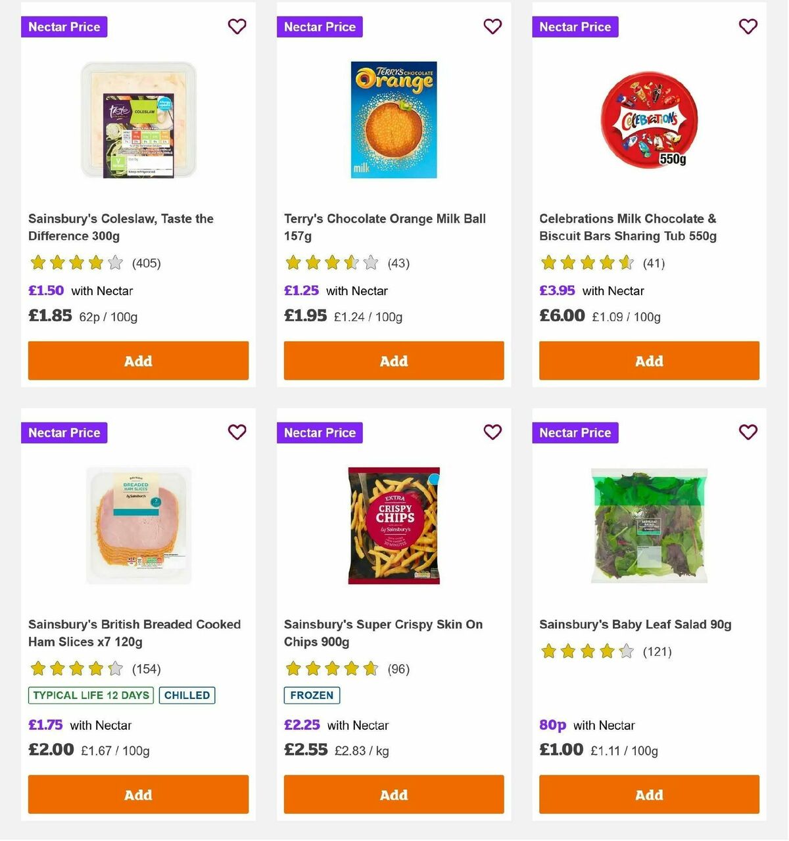Click the heart icon on Baby Leaf Salad
Viewport: 789px width, 841px height.
click(x=748, y=432)
